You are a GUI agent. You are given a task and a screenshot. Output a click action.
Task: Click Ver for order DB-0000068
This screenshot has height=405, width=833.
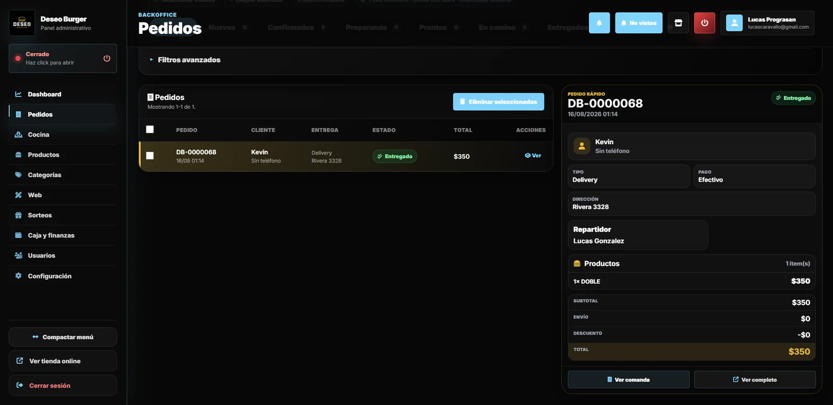click(533, 156)
